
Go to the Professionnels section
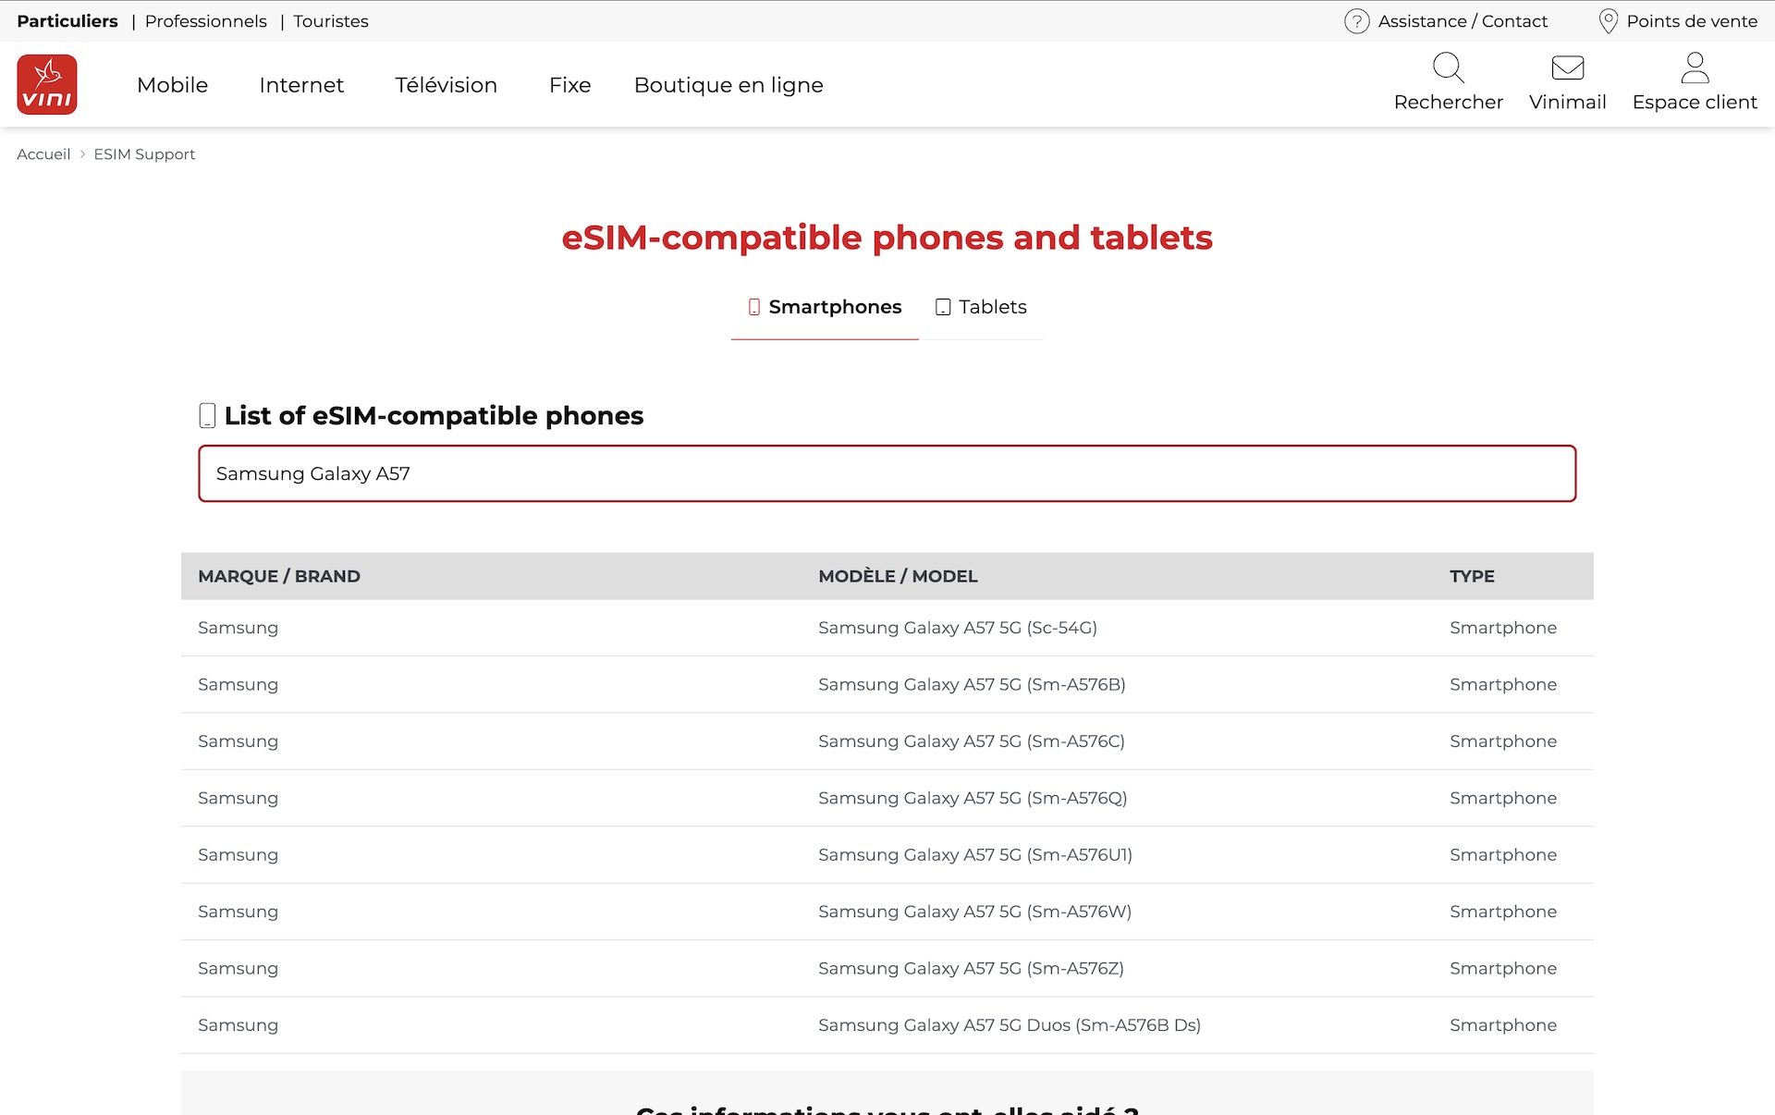tap(205, 21)
